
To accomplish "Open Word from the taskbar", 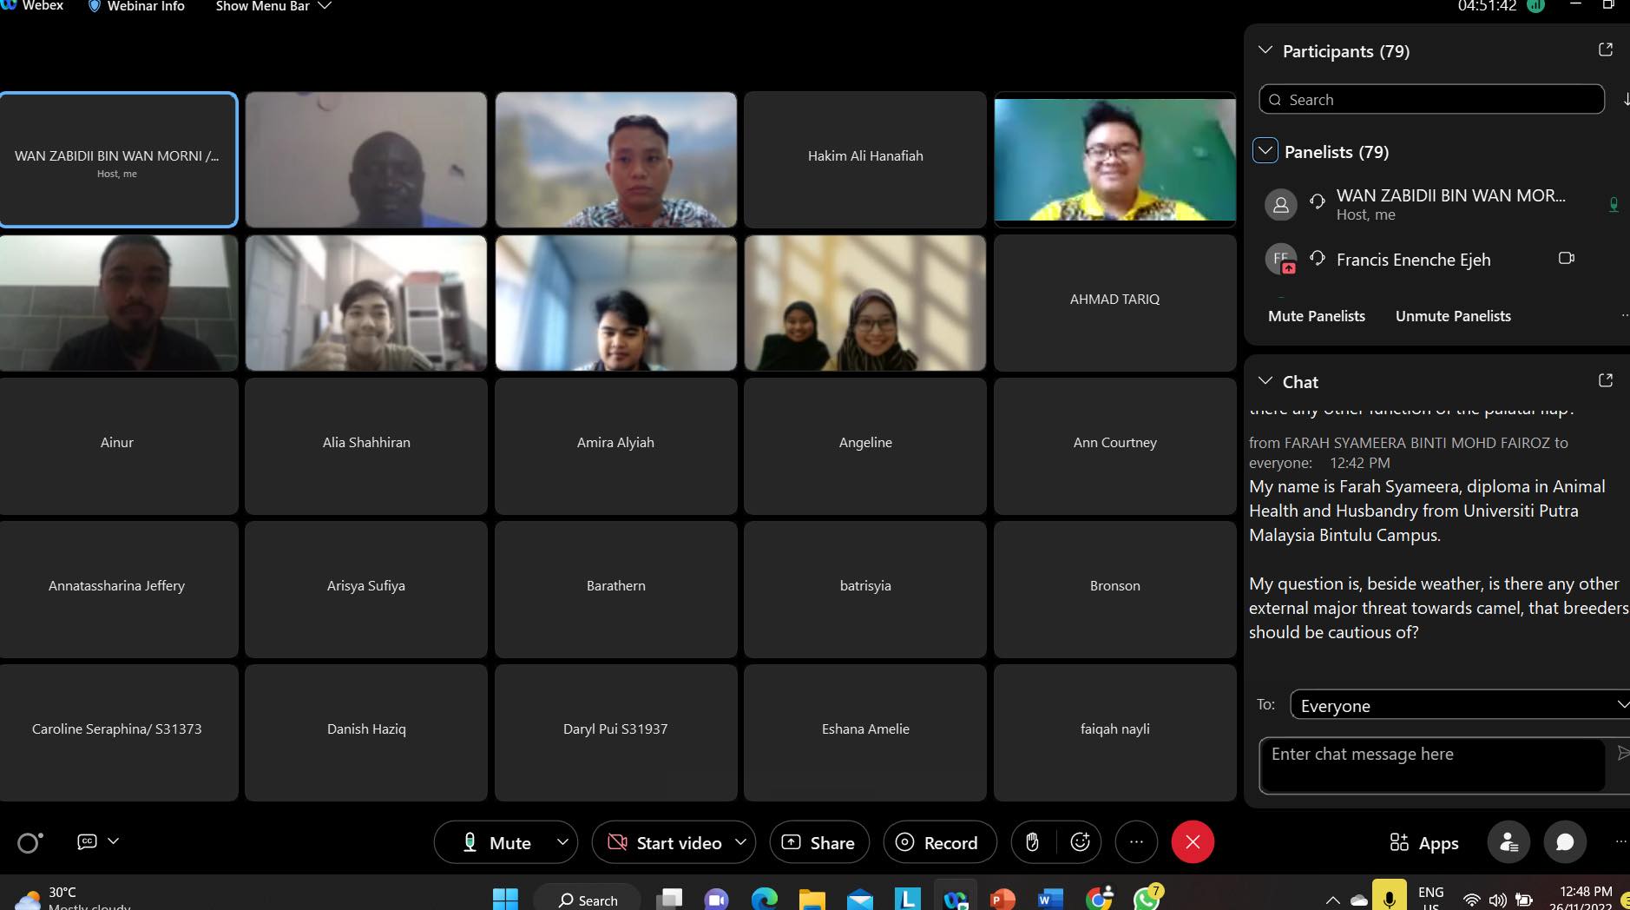I will pyautogui.click(x=1050, y=900).
